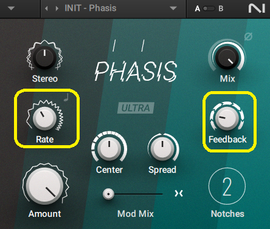
Task: Click the Center knob
Action: (109, 149)
